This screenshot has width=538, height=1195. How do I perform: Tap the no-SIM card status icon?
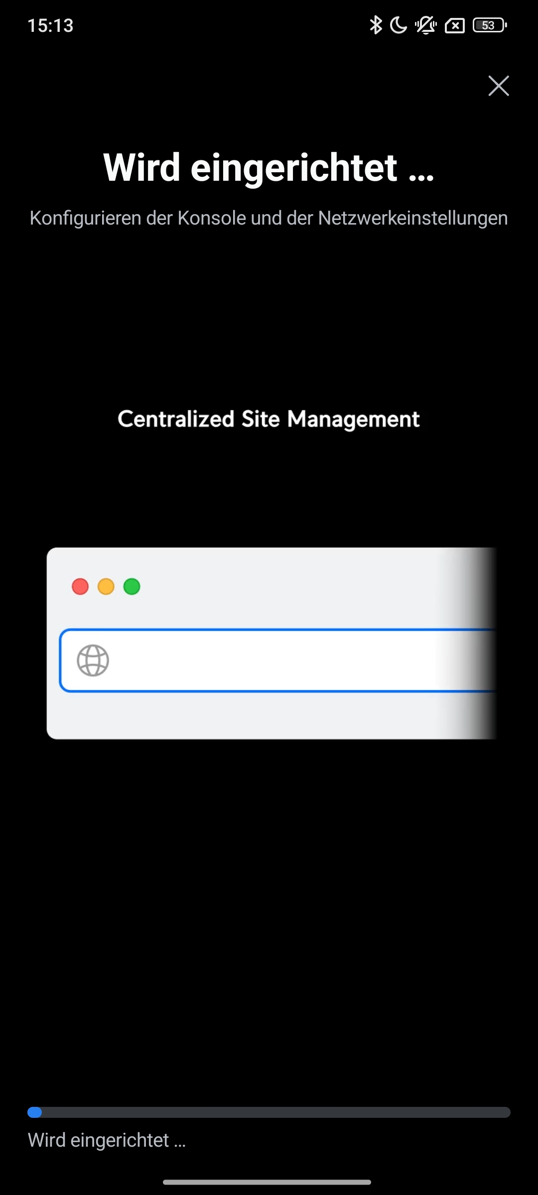455,25
